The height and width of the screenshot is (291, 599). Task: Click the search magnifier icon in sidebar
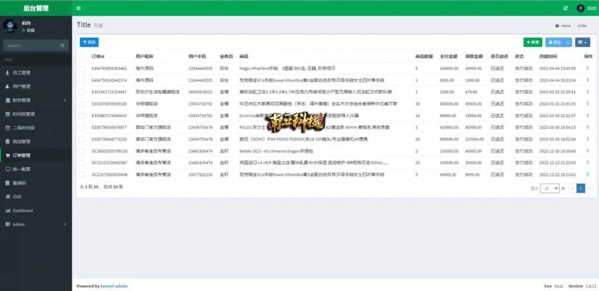click(63, 46)
